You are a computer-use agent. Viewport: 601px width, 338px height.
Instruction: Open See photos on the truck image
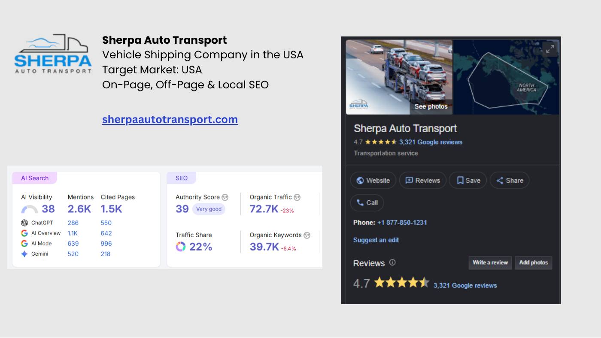pyautogui.click(x=431, y=106)
